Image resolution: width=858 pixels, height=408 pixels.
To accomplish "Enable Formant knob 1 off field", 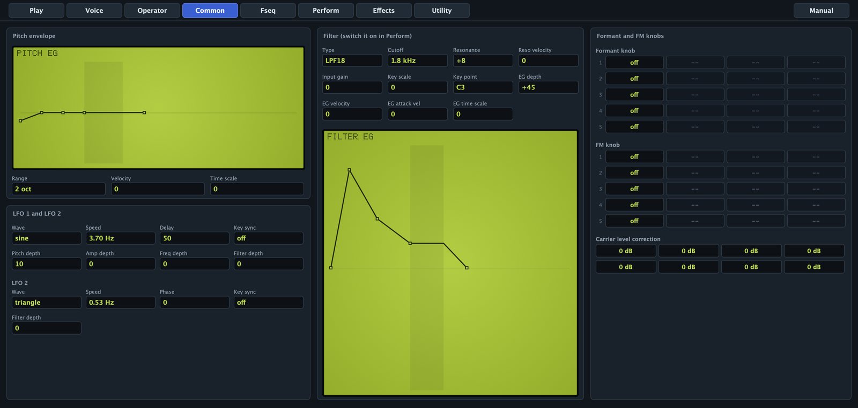I will [634, 63].
